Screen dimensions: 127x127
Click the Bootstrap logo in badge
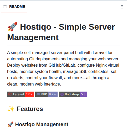pos(62,94)
